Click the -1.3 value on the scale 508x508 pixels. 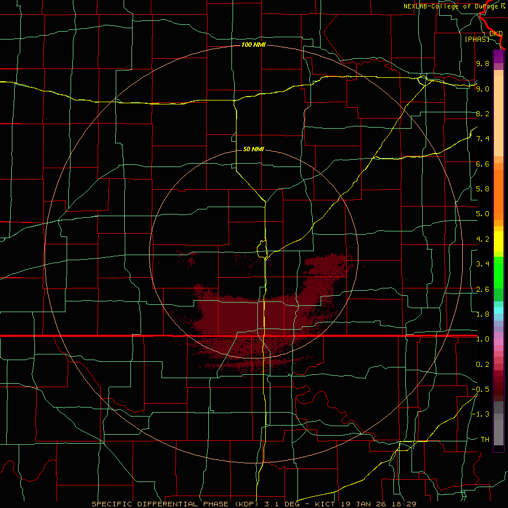pyautogui.click(x=480, y=414)
